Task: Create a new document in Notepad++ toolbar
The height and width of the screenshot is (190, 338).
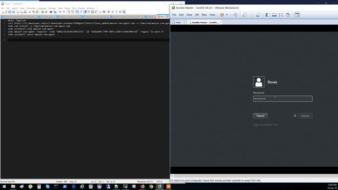Action: [2, 12]
